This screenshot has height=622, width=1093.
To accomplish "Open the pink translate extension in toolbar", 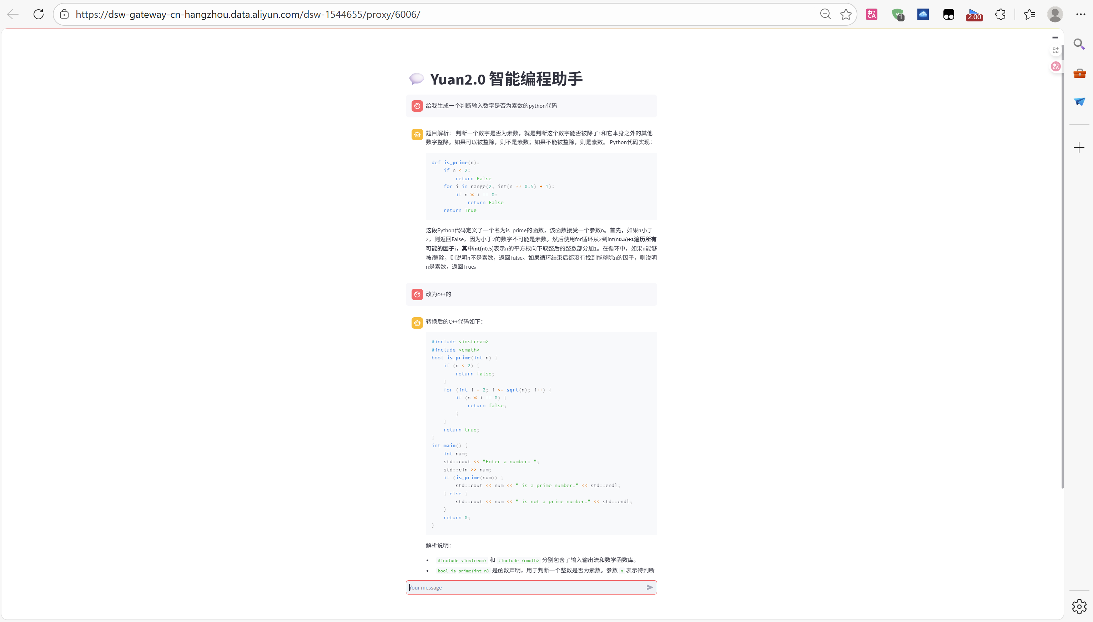I will click(x=871, y=14).
